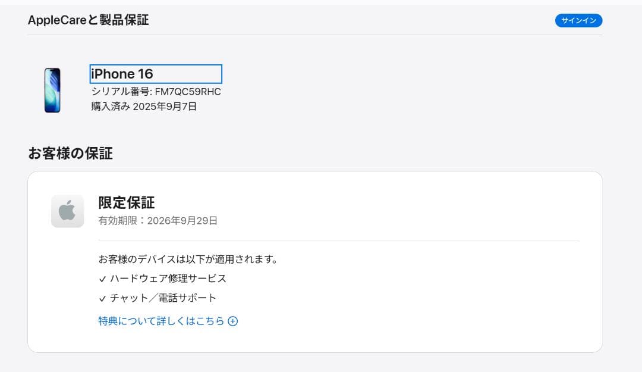Select the ハードウェア修理サービス coverage item

(168, 278)
